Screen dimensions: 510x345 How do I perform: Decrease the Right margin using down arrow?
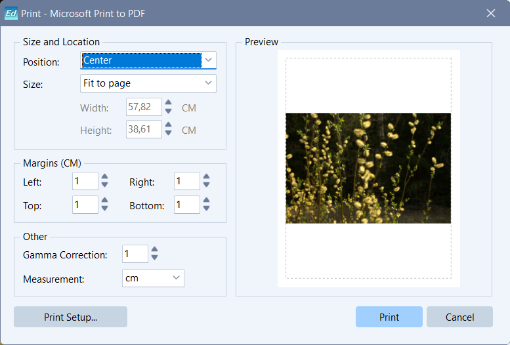tap(207, 186)
